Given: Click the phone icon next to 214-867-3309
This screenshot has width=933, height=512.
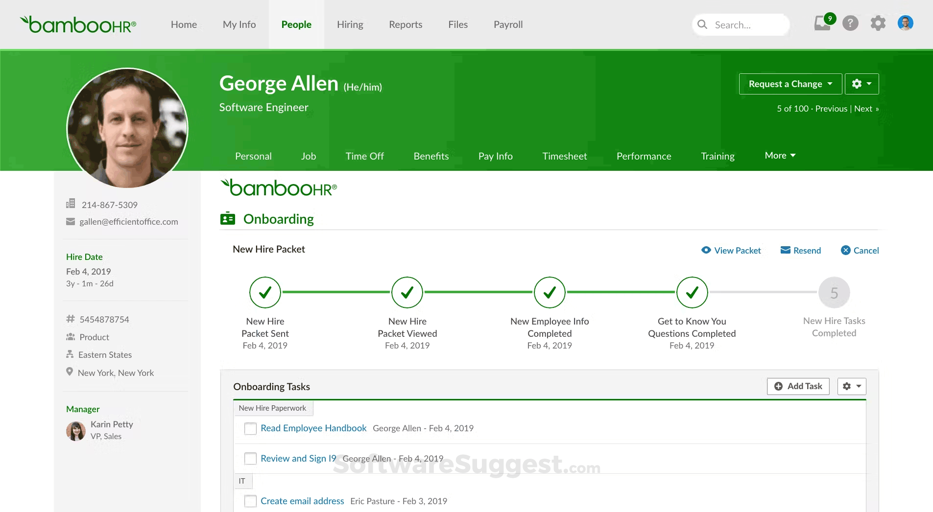Looking at the screenshot, I should point(71,204).
